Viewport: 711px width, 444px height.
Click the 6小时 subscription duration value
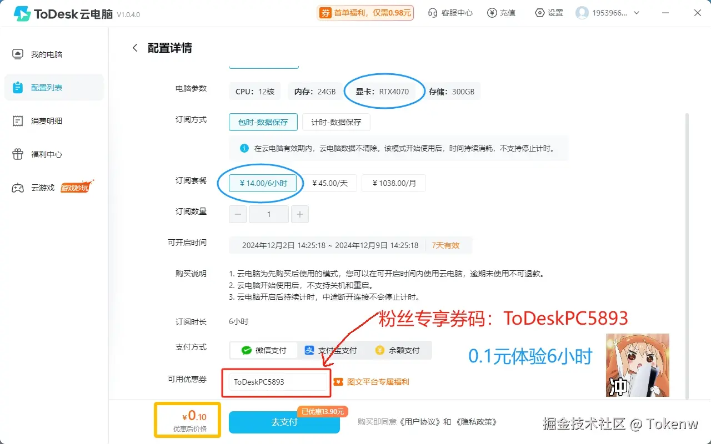pyautogui.click(x=238, y=322)
